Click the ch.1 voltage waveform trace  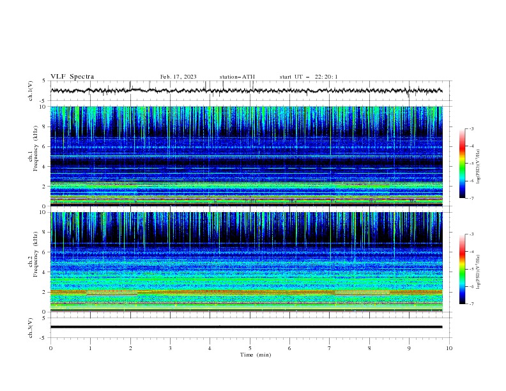[246, 91]
